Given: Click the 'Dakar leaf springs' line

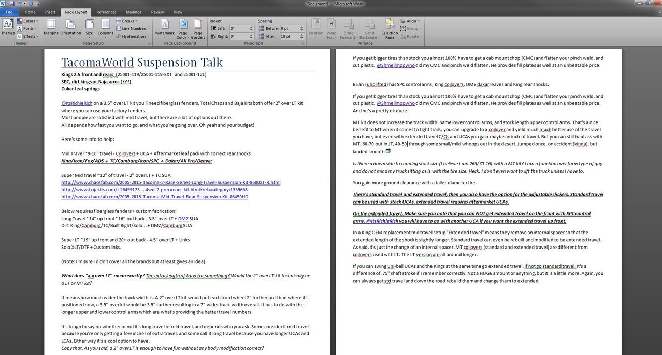Looking at the screenshot, I should coord(80,89).
